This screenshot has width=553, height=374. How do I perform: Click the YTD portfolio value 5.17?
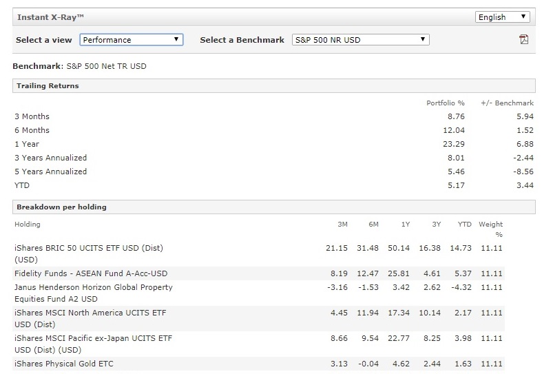tap(456, 185)
